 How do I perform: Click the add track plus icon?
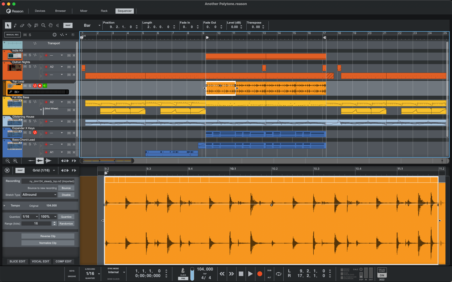(x=54, y=35)
